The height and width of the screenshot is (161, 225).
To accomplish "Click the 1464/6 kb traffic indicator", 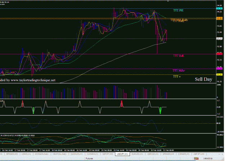I will click(x=208, y=158).
